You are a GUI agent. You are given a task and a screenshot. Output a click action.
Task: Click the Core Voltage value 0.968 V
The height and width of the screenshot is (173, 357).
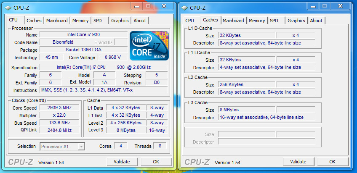tap(113, 57)
